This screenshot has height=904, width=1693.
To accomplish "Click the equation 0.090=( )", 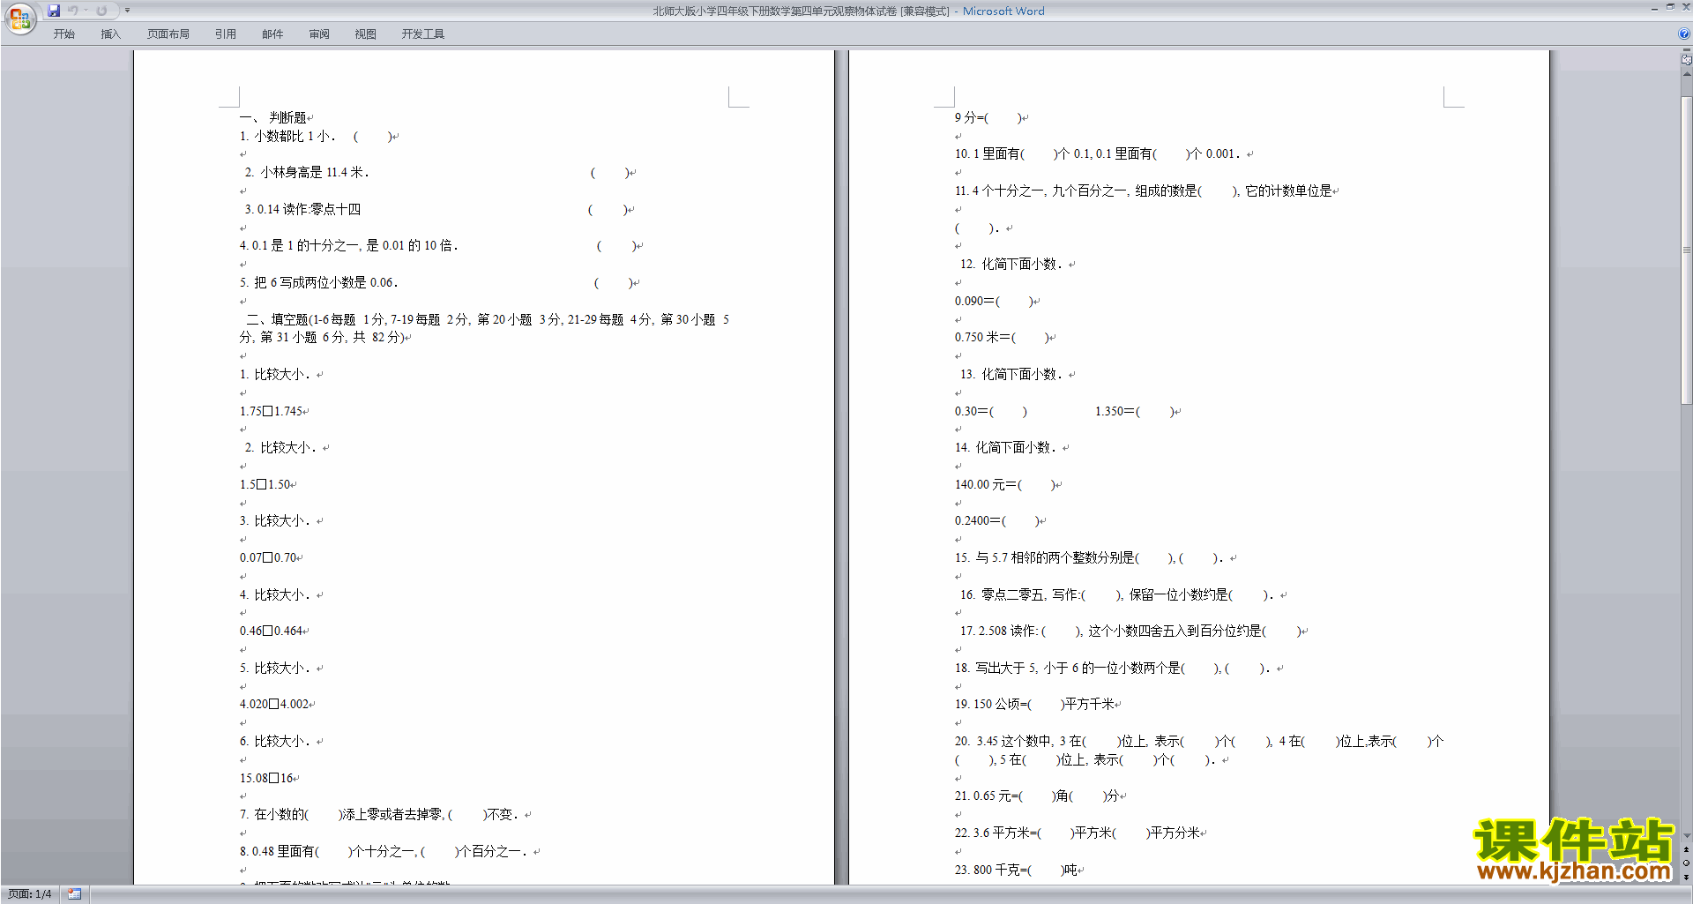I will 994,301.
